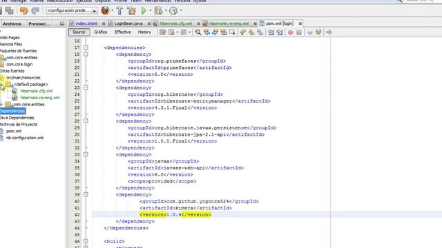This screenshot has width=442, height=248.
Task: Collapse the dependencies fold at line 17
Action: pyautogui.click(x=86, y=48)
